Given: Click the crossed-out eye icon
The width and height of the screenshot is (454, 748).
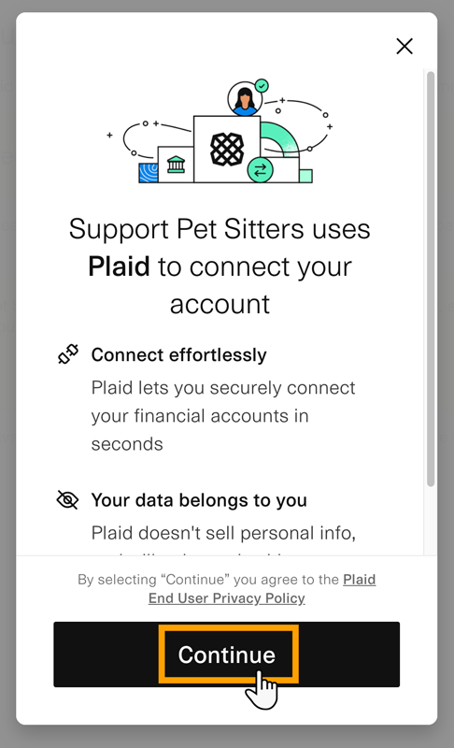Looking at the screenshot, I should point(67,499).
